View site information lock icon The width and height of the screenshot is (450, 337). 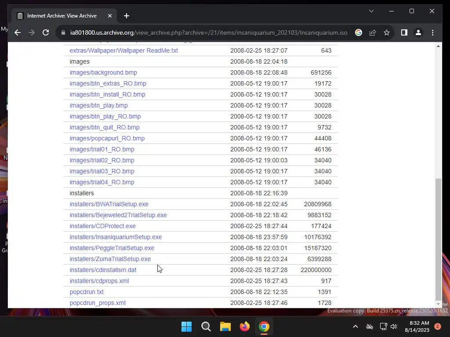click(63, 32)
